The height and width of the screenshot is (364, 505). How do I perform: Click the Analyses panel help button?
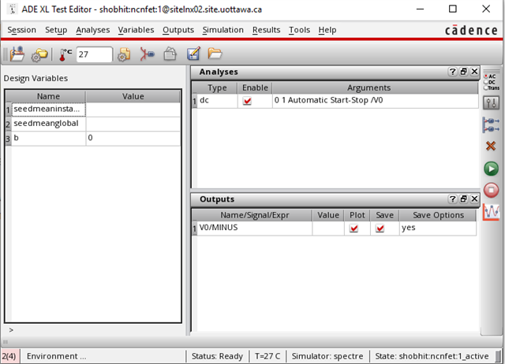pyautogui.click(x=453, y=72)
